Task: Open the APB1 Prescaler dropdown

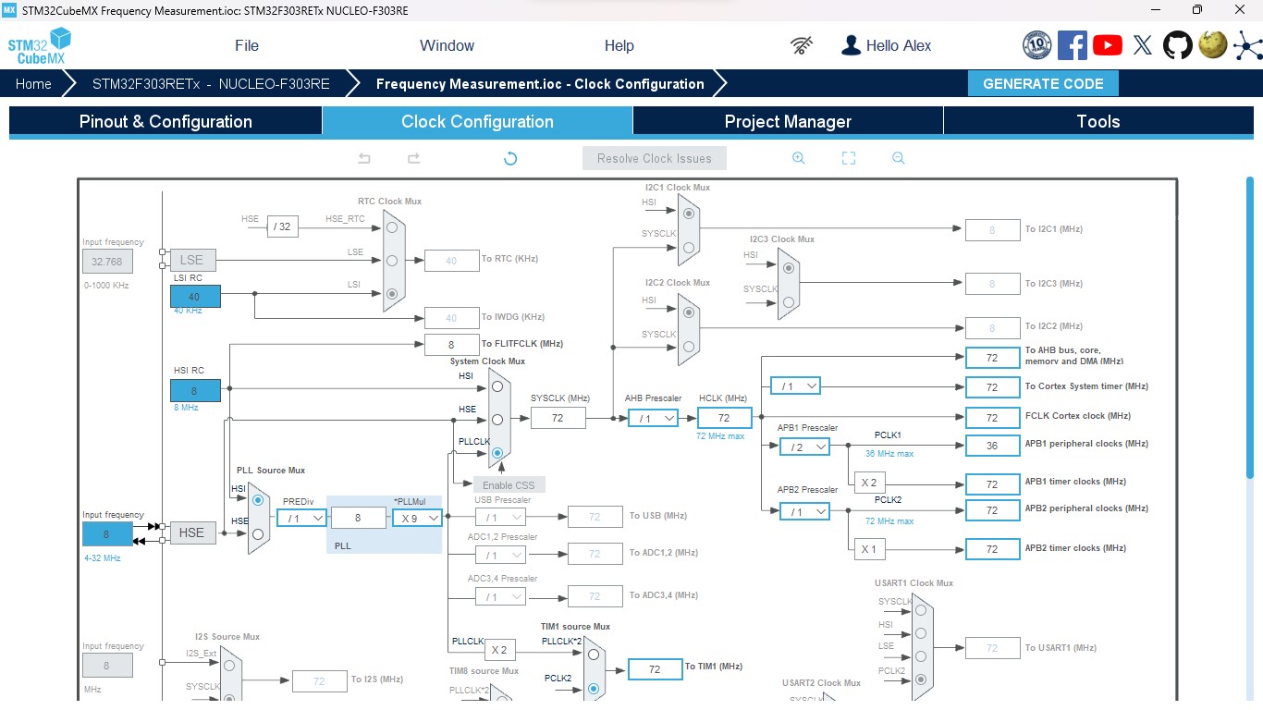Action: pos(804,447)
